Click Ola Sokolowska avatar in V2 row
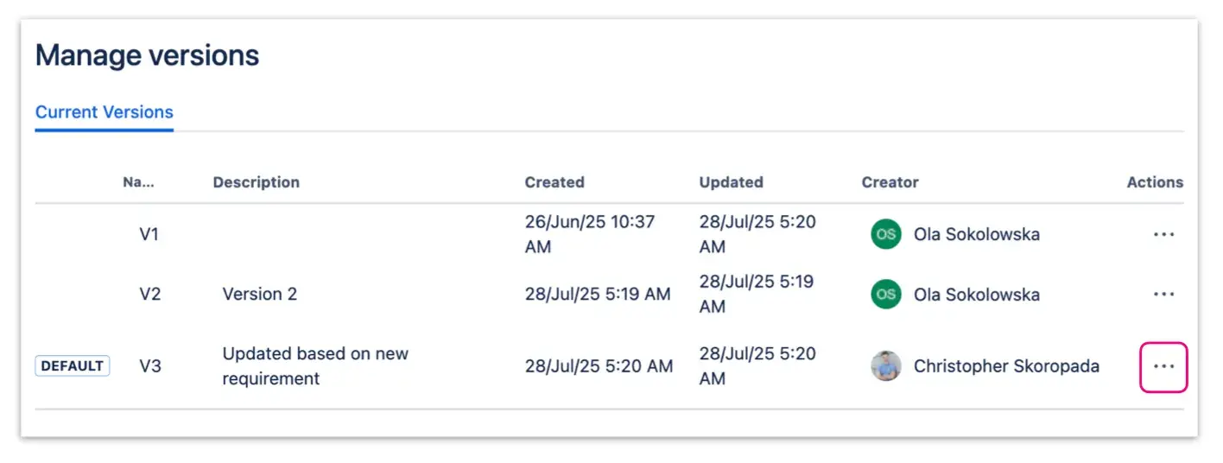1223x463 pixels. (x=885, y=295)
